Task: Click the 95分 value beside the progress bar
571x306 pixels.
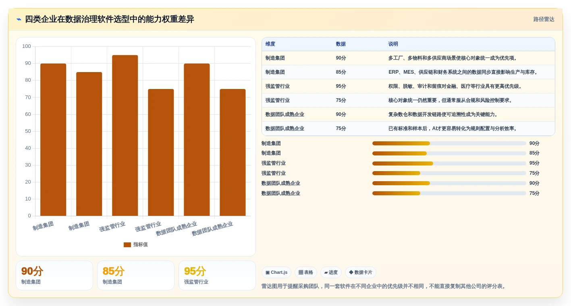Action: pyautogui.click(x=534, y=163)
